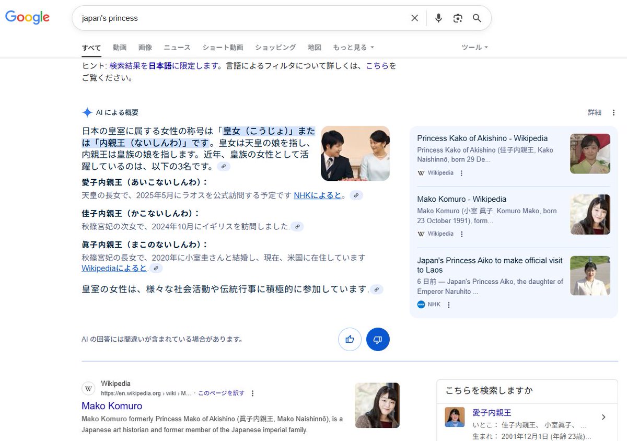Click thumbs down feedback button
The height and width of the screenshot is (441, 627).
pos(378,339)
